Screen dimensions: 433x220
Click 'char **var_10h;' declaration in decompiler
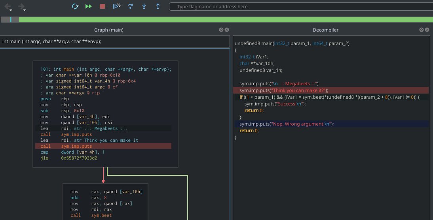click(x=257, y=64)
